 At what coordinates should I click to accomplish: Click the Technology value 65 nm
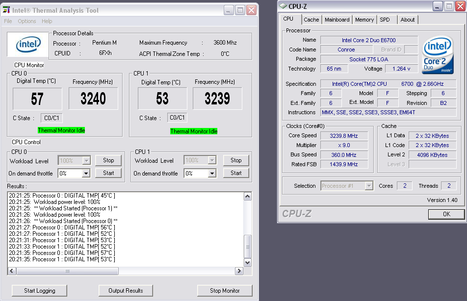coord(334,69)
